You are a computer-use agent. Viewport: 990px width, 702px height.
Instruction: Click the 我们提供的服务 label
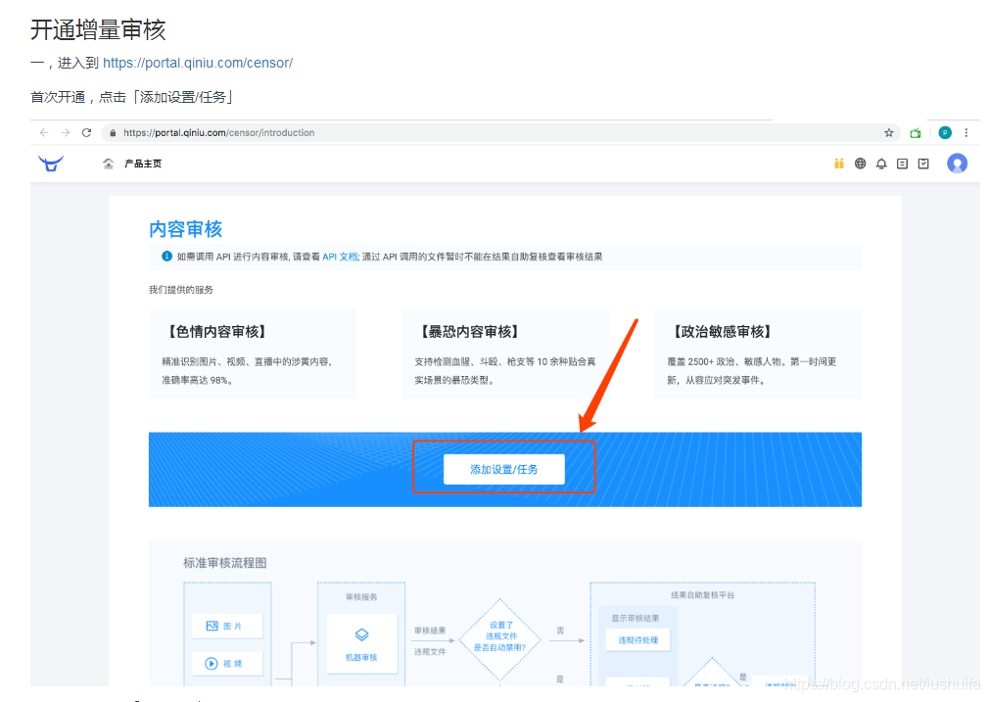180,290
